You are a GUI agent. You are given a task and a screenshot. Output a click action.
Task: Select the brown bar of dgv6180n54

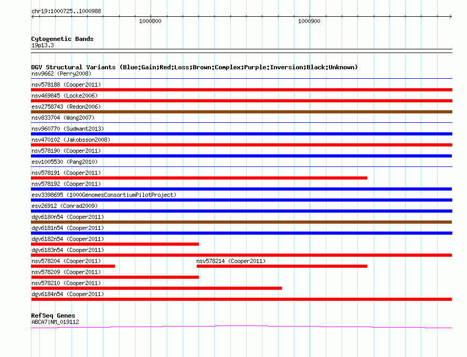[x=241, y=222]
